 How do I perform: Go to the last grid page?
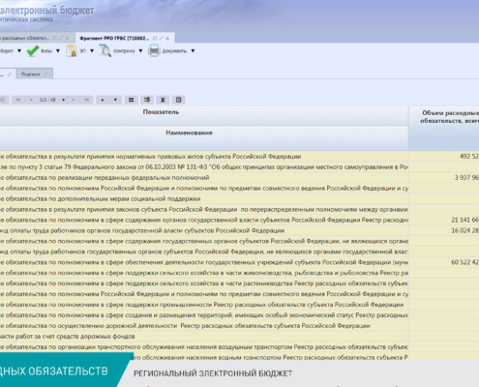tap(86, 100)
